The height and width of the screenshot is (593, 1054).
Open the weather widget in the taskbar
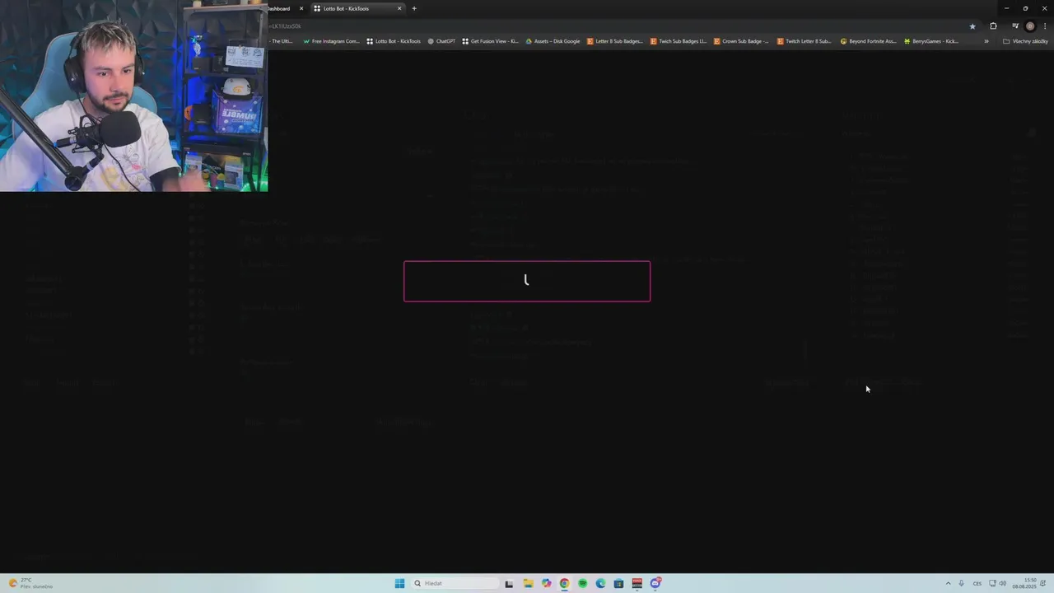point(30,583)
